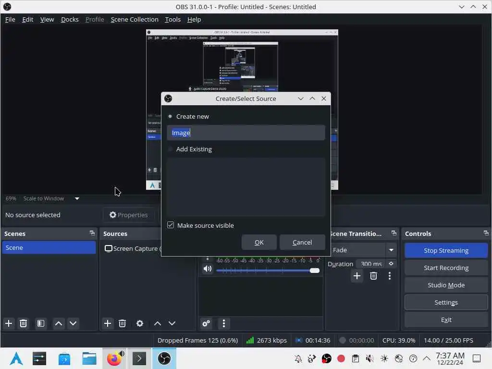Open the Edit menu
This screenshot has width=492, height=369.
tap(27, 19)
